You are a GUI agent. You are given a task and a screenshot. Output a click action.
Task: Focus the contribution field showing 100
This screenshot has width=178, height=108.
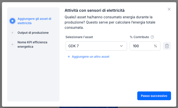click(x=141, y=46)
